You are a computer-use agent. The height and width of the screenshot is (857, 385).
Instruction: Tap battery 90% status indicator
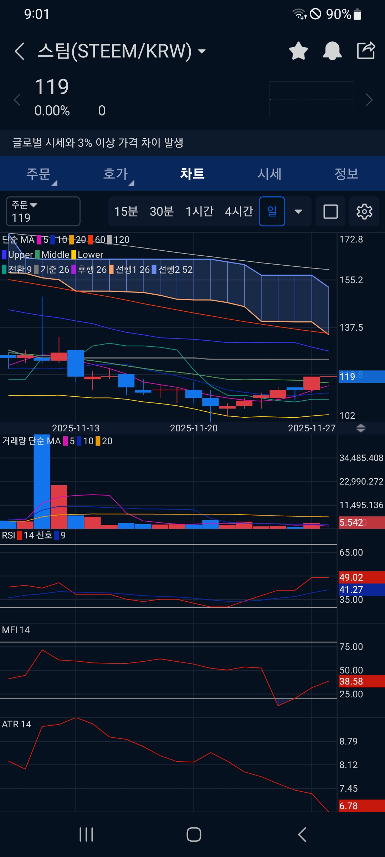(x=344, y=14)
